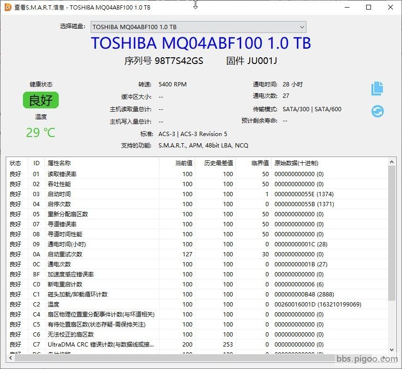The width and height of the screenshot is (402, 369).
Task: Select the 启停次数 row
Action: (197, 204)
